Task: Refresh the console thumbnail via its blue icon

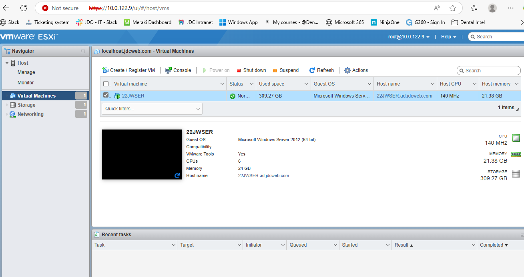Action: 177,175
